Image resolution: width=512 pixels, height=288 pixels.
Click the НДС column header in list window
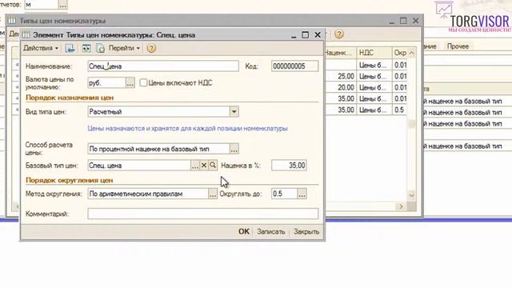[374, 53]
